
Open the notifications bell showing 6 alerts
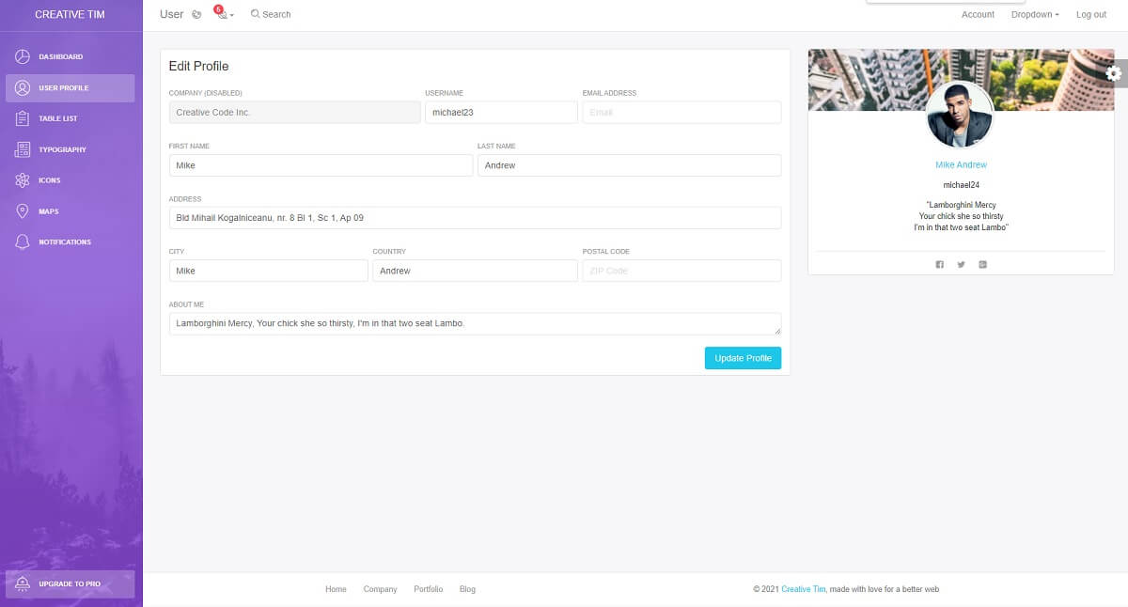click(220, 14)
